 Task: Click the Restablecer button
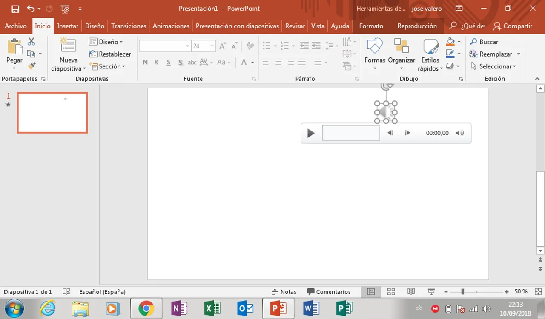(x=110, y=54)
